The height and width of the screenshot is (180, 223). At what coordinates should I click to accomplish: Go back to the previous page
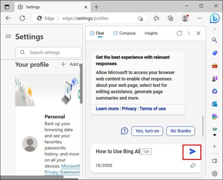click(x=8, y=18)
